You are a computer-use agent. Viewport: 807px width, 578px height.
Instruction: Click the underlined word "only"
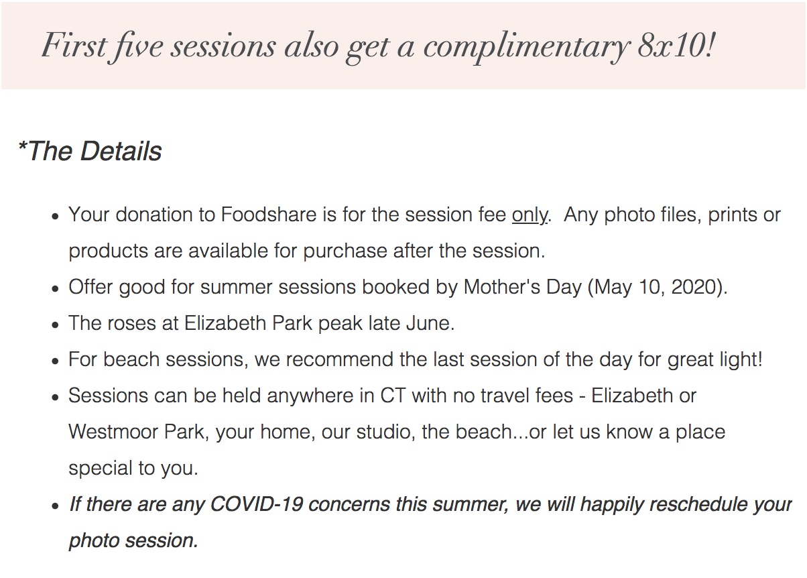(x=530, y=216)
